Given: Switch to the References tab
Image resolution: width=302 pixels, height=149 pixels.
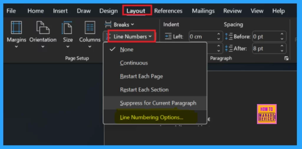Looking at the screenshot, I should [168, 11].
